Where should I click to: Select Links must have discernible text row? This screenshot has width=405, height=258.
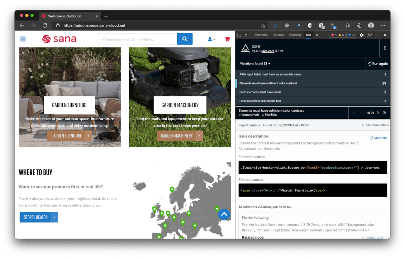point(313,101)
